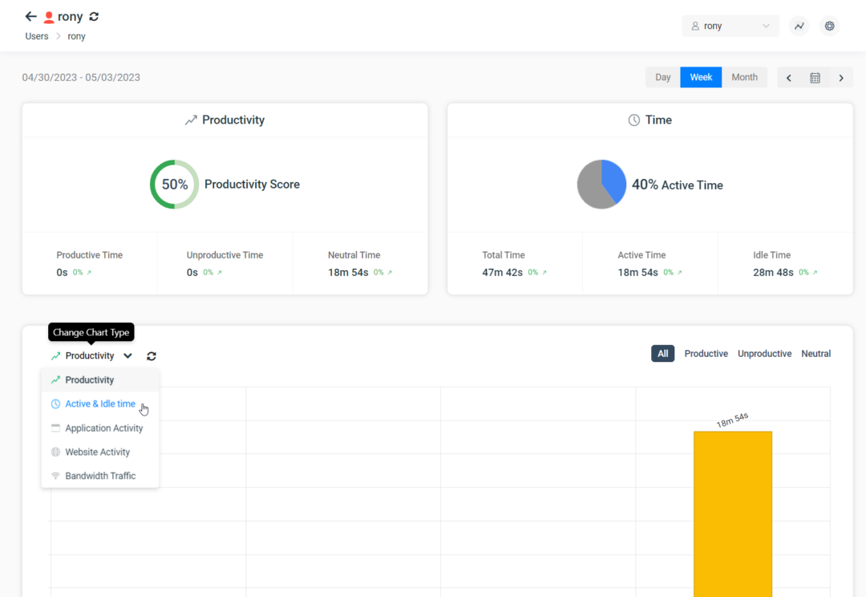Open the trend chart icon in header
Screen dimensions: 866x597
pos(799,26)
